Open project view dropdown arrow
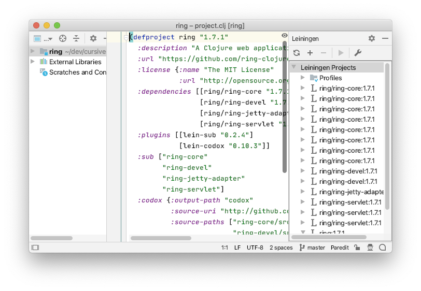The width and height of the screenshot is (421, 291). click(x=50, y=39)
